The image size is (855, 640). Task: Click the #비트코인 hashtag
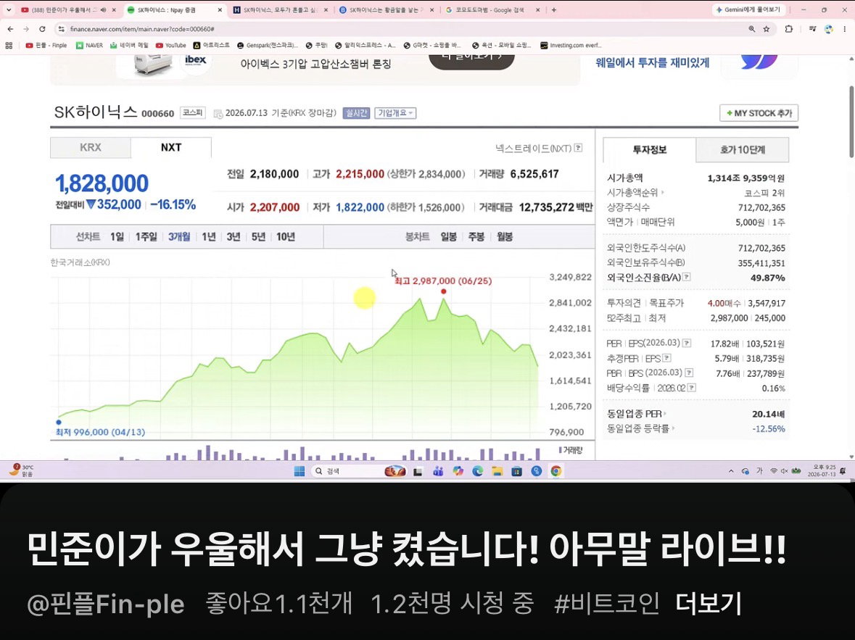[606, 604]
